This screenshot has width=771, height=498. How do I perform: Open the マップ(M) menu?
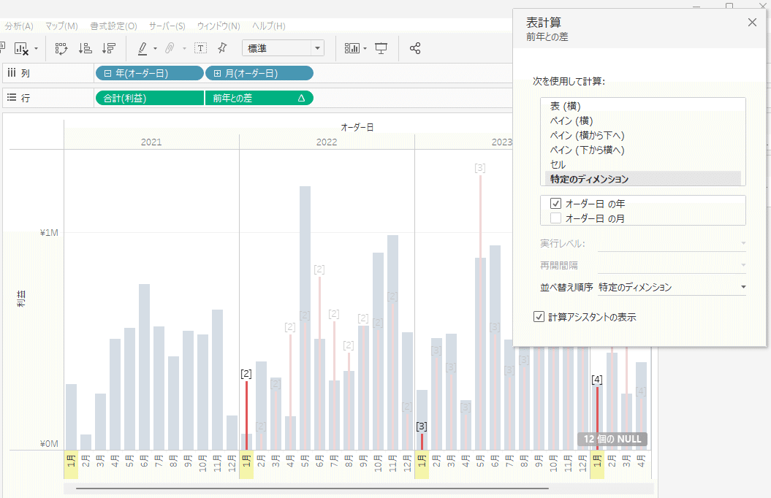[61, 26]
